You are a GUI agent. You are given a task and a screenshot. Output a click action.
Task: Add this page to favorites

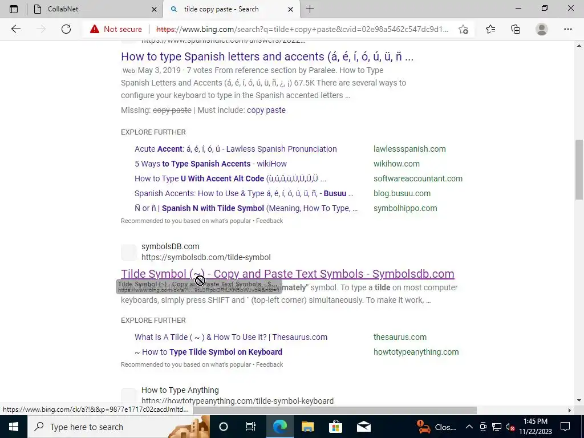coord(463,29)
